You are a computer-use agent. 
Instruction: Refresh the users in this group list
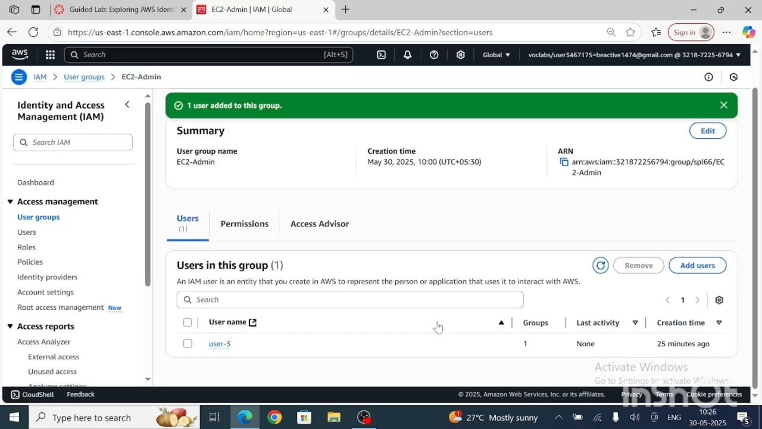tap(600, 265)
